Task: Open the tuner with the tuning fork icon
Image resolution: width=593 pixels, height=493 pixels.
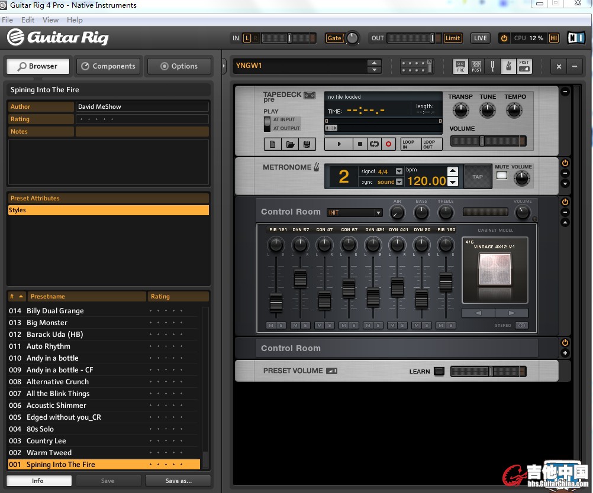Action: (x=492, y=66)
